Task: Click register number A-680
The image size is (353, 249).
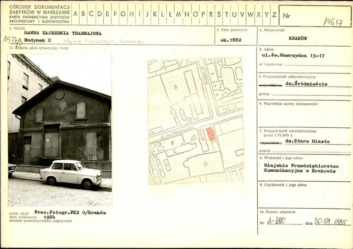Action: pyautogui.click(x=276, y=221)
